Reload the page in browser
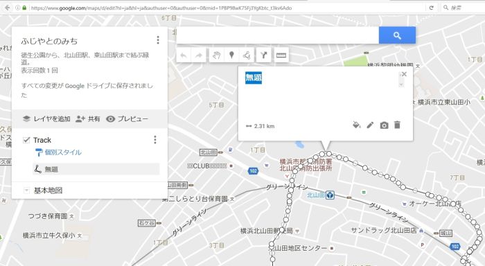485x266 pixels. (431, 8)
